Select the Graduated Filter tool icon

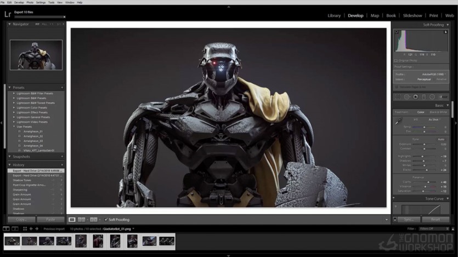424,97
